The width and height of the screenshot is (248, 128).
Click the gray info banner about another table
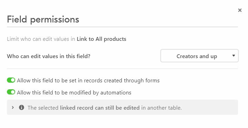point(122,107)
